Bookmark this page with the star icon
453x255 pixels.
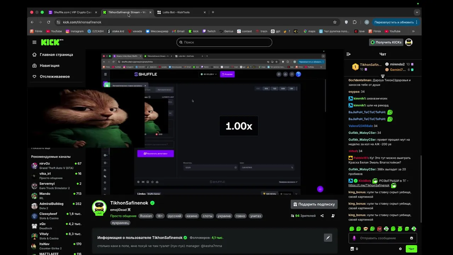(335, 22)
